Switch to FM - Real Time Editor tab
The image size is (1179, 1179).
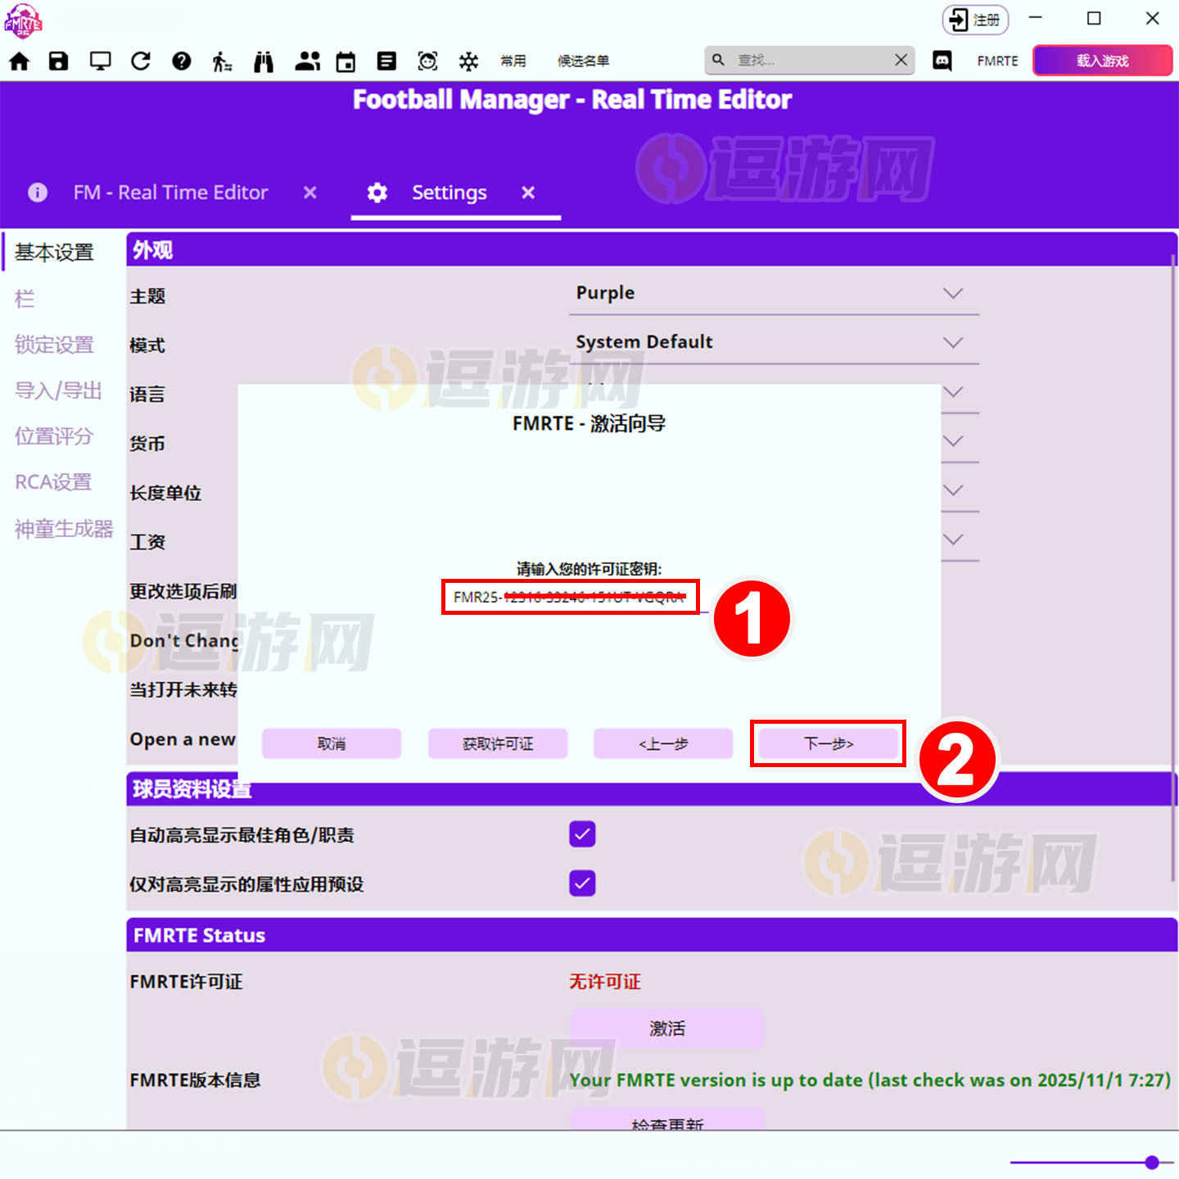tap(170, 192)
